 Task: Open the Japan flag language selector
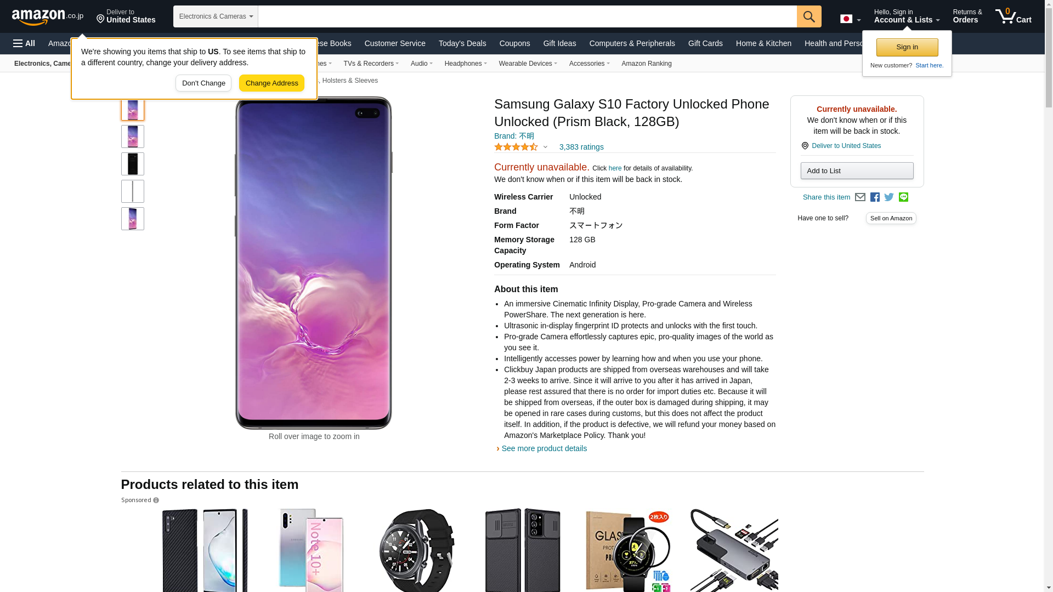pyautogui.click(x=850, y=19)
